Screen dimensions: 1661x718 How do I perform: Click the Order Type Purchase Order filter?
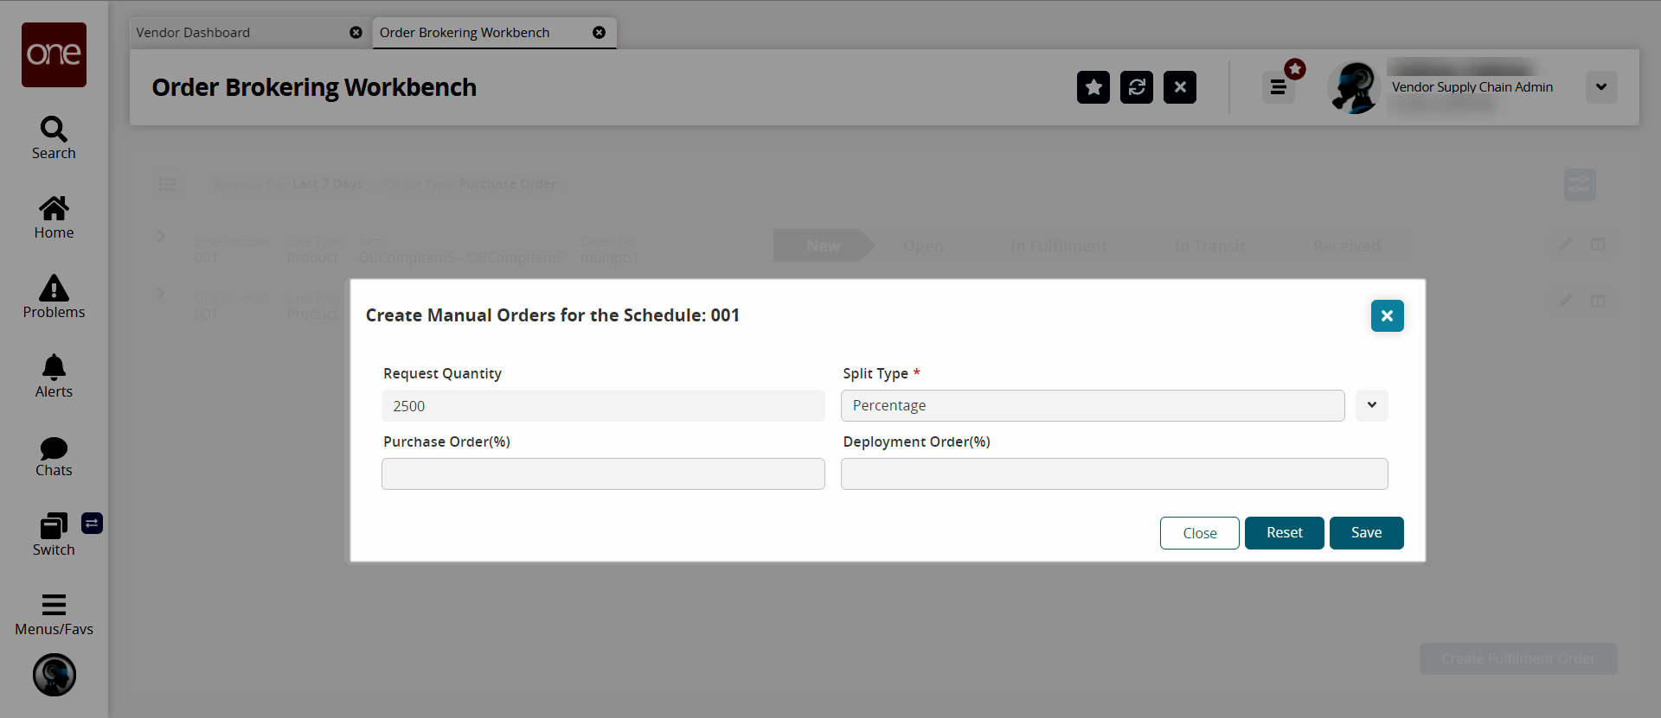(x=471, y=184)
